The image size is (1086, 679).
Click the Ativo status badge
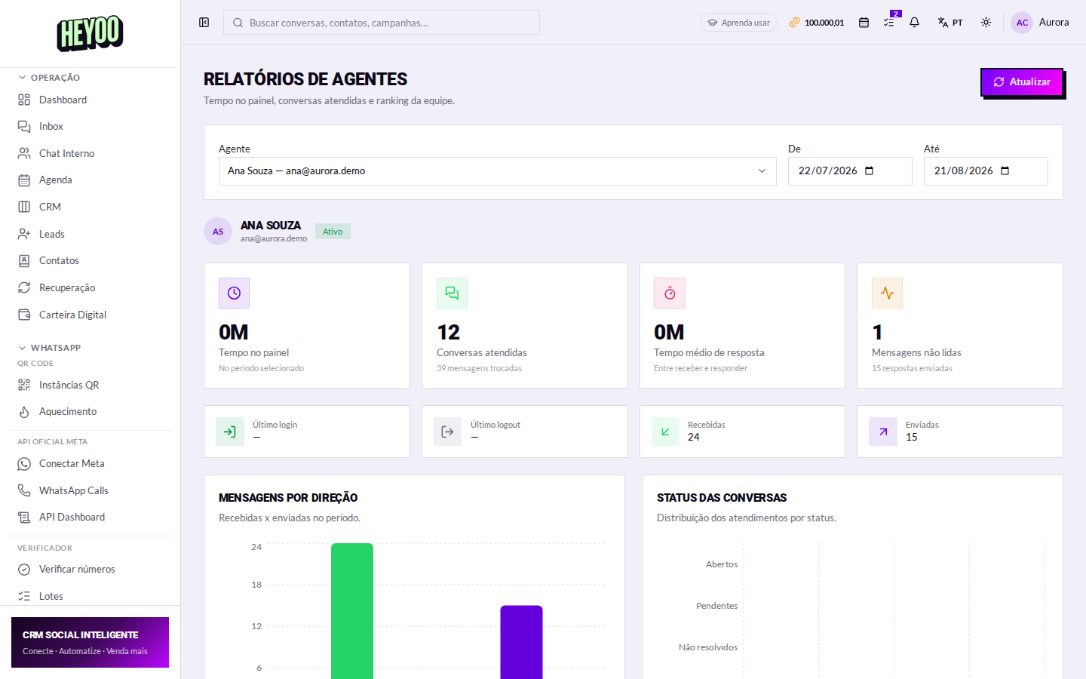click(x=333, y=232)
